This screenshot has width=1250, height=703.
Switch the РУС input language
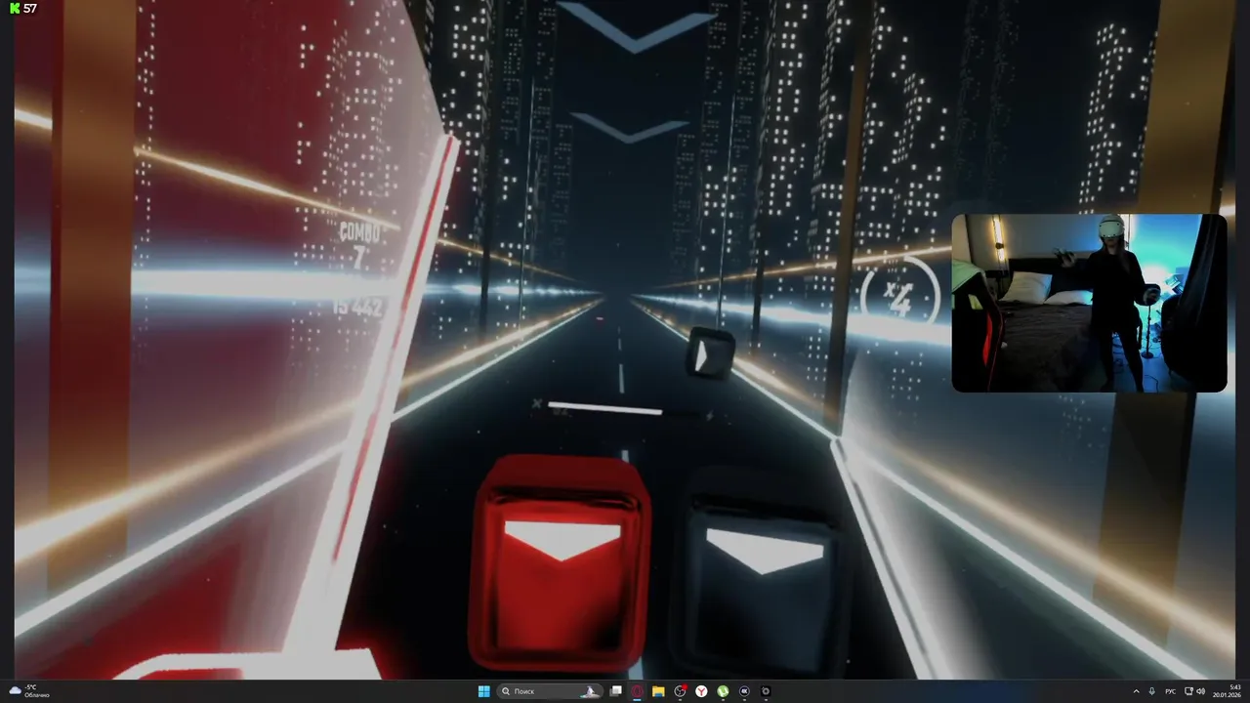(x=1170, y=691)
